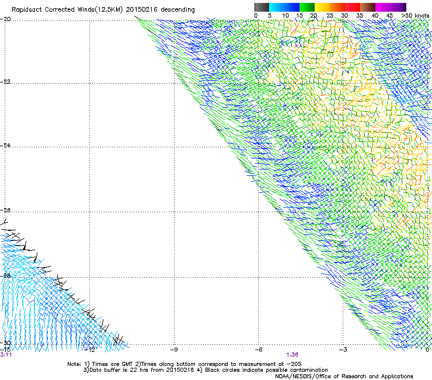The image size is (432, 380).
Task: Click the '-9' longitude axis label
Action: coord(174,350)
